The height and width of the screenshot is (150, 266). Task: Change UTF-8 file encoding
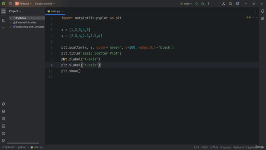[x=214, y=147]
